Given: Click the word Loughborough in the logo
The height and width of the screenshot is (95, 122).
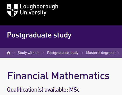Looking at the screenshot, I should tap(39, 7).
